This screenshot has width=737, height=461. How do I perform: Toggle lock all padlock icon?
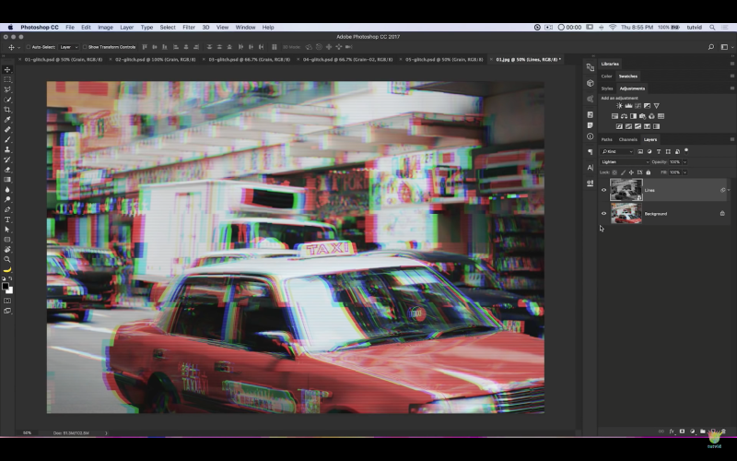tap(649, 172)
